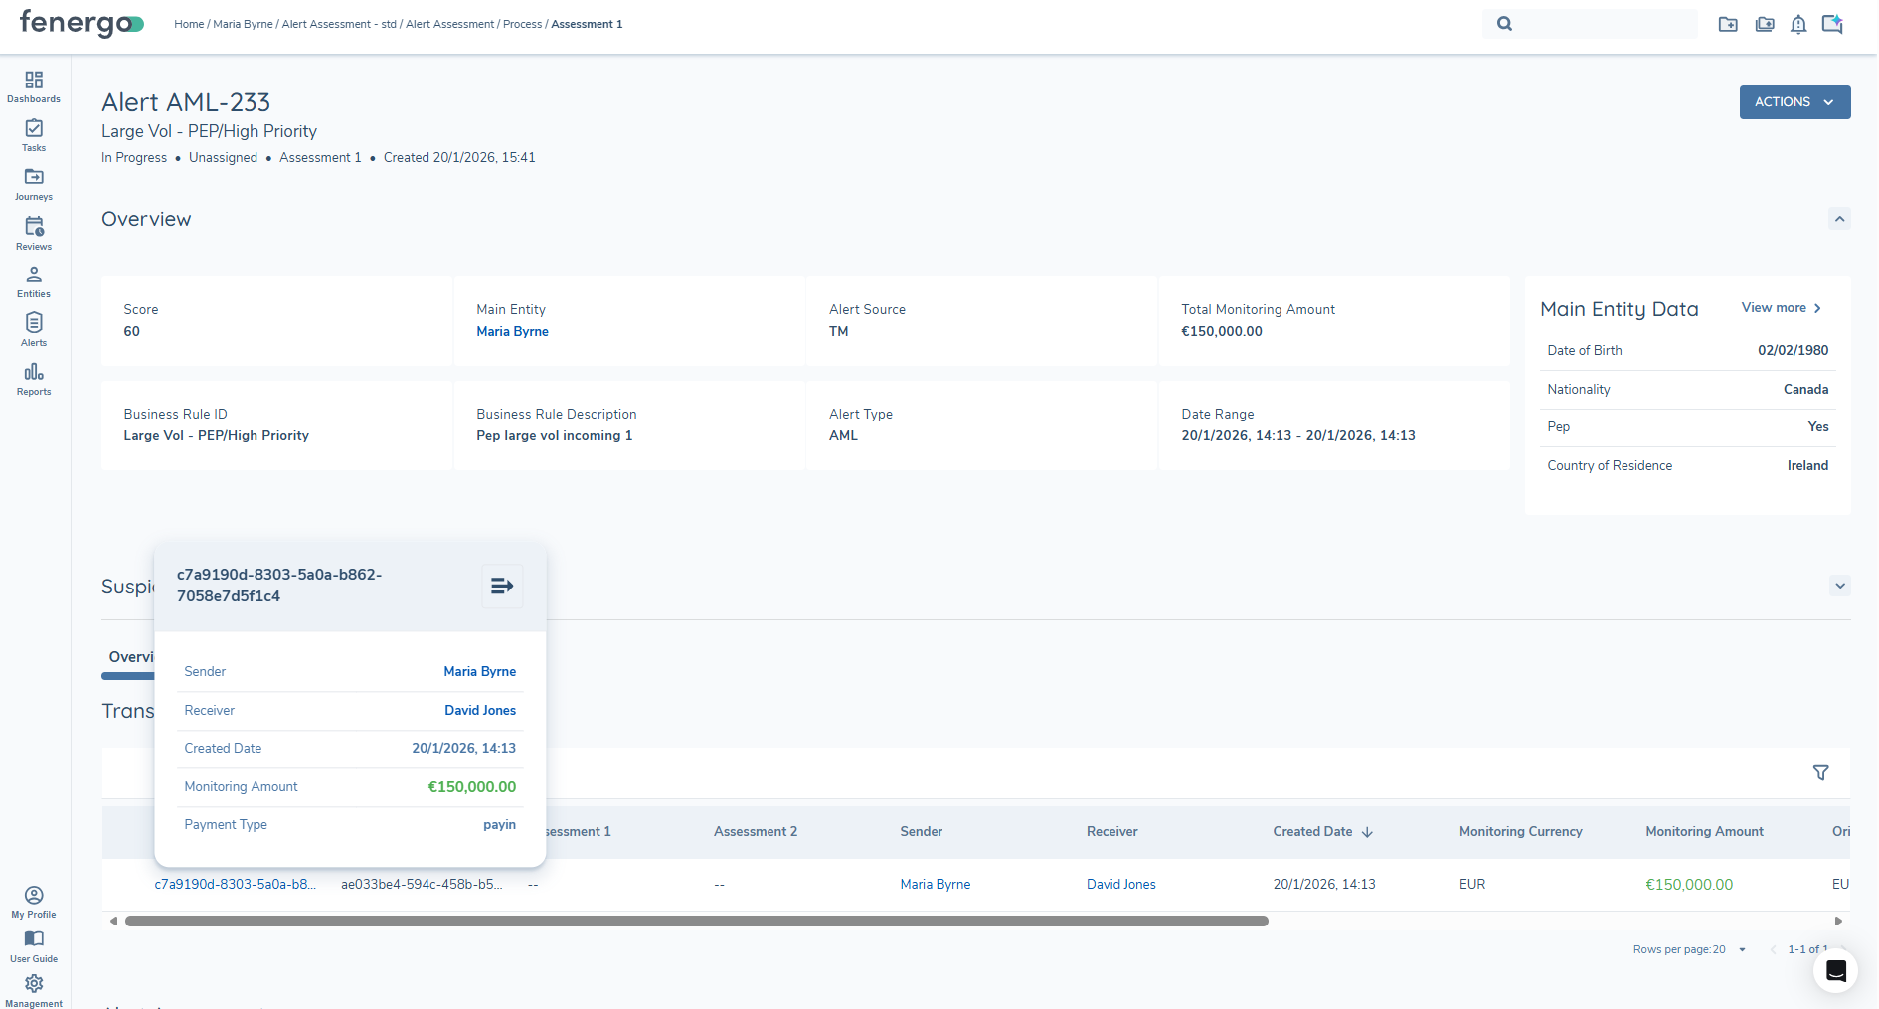The image size is (1879, 1009).
Task: Open the transaction detail arrow in the popup
Action: 501,586
